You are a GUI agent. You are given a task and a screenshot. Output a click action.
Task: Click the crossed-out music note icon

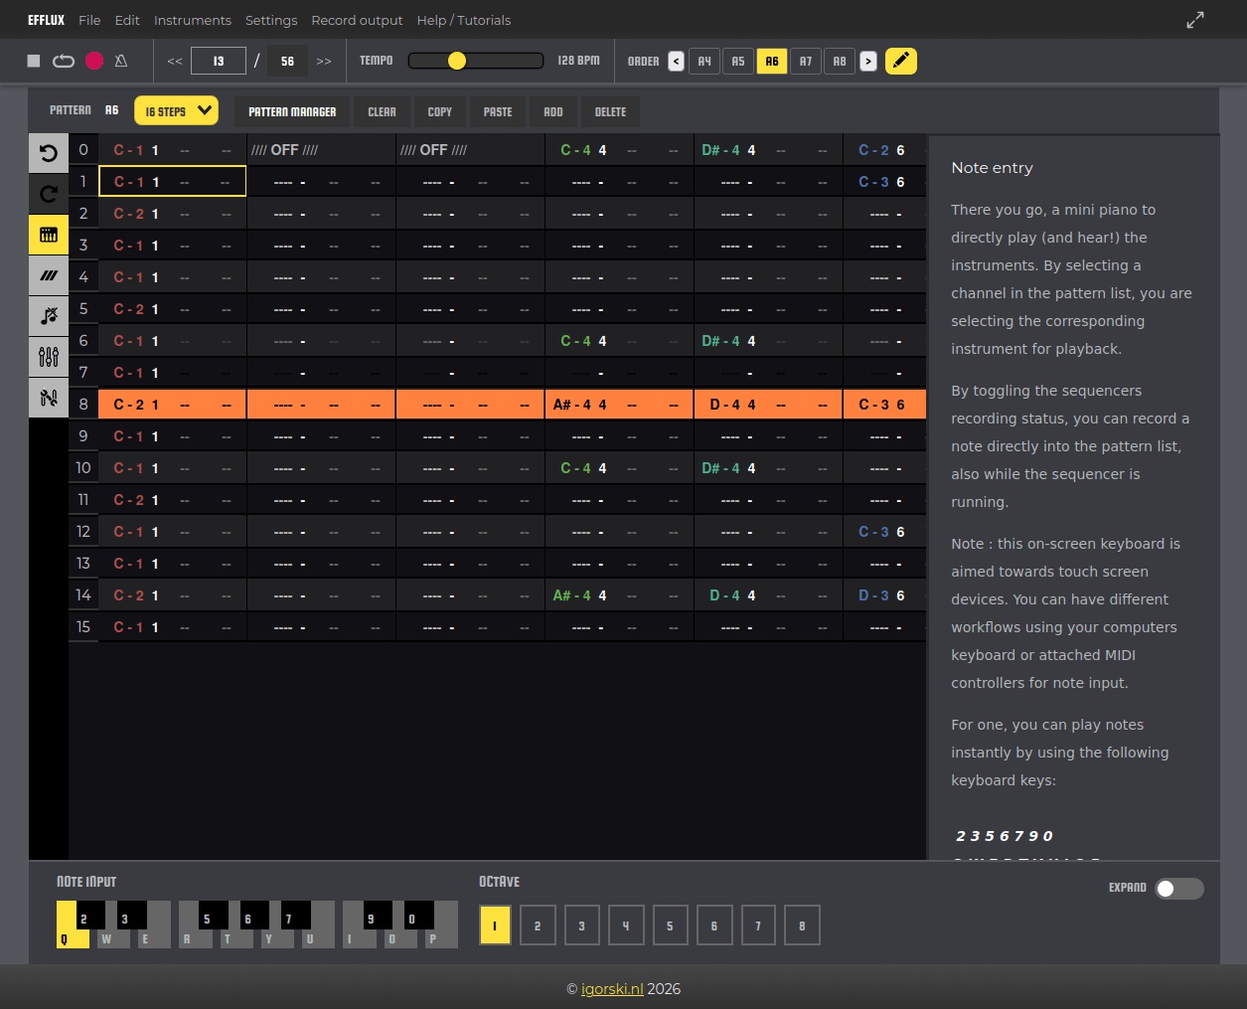click(49, 316)
